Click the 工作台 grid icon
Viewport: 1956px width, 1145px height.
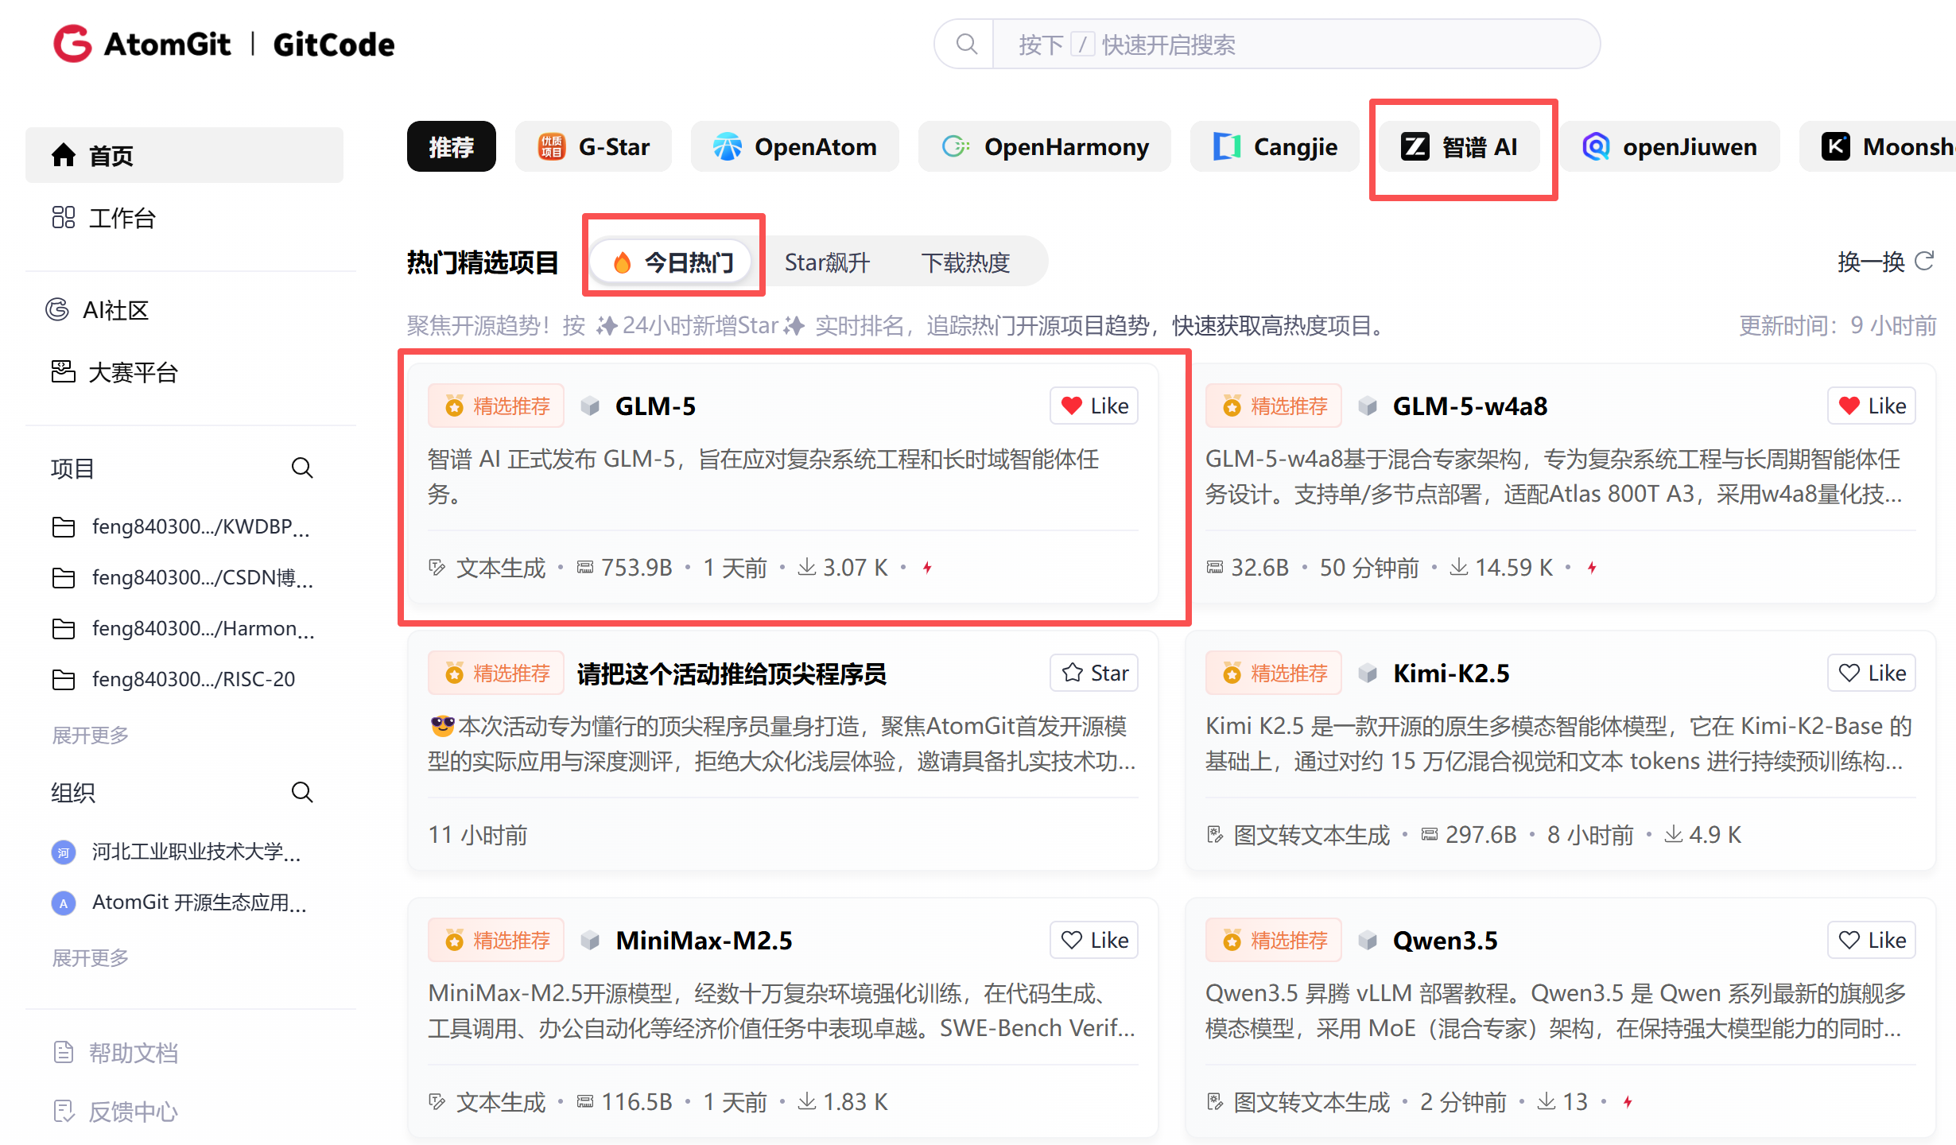[64, 218]
